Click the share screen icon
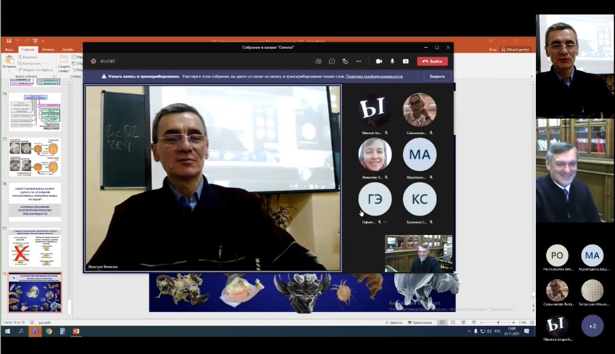This screenshot has height=354, width=615. [405, 61]
